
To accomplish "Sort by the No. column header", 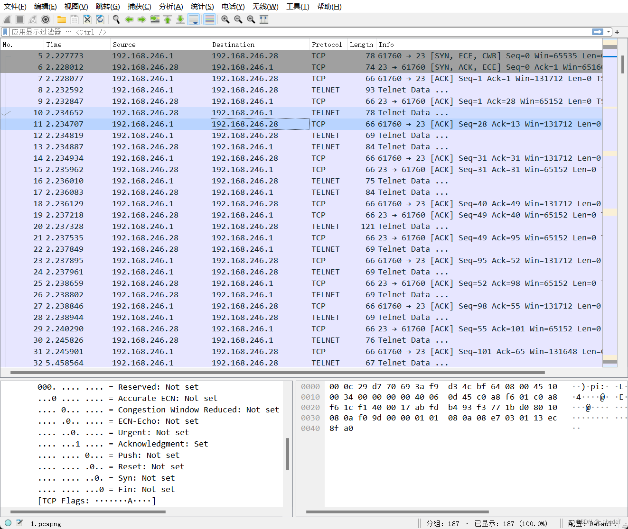I will click(22, 45).
